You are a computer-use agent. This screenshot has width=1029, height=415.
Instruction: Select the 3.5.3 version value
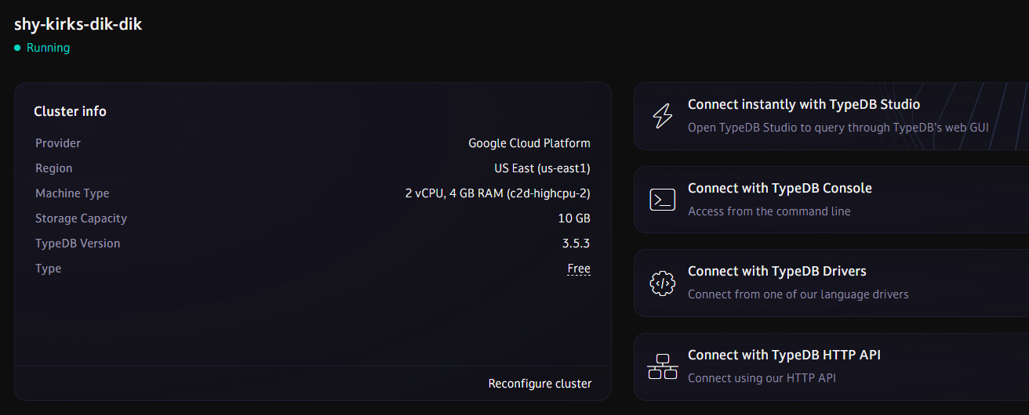tap(576, 244)
